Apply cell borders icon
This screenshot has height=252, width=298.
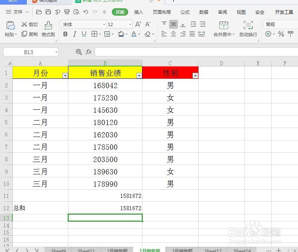(x=94, y=34)
